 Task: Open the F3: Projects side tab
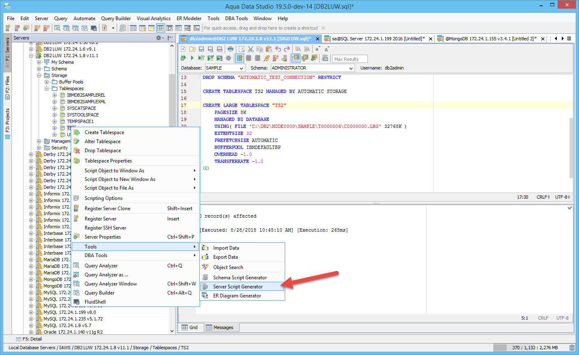pos(7,124)
